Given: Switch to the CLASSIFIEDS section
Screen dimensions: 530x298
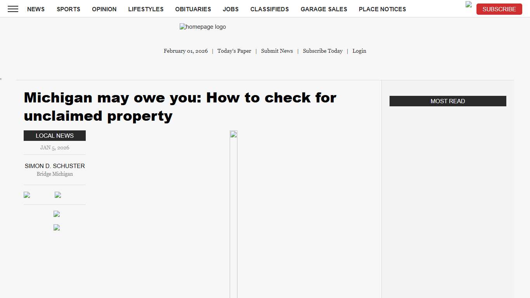Looking at the screenshot, I should click(269, 9).
